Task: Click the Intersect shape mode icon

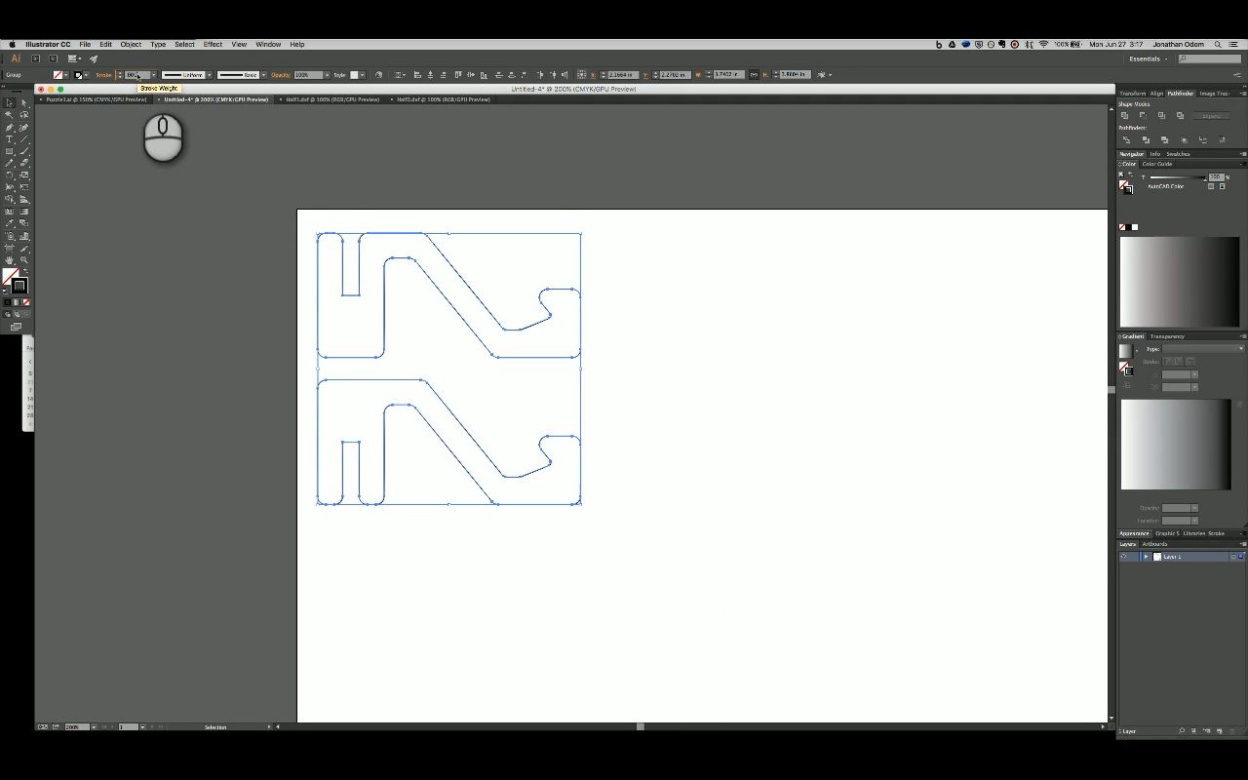Action: click(x=1161, y=115)
